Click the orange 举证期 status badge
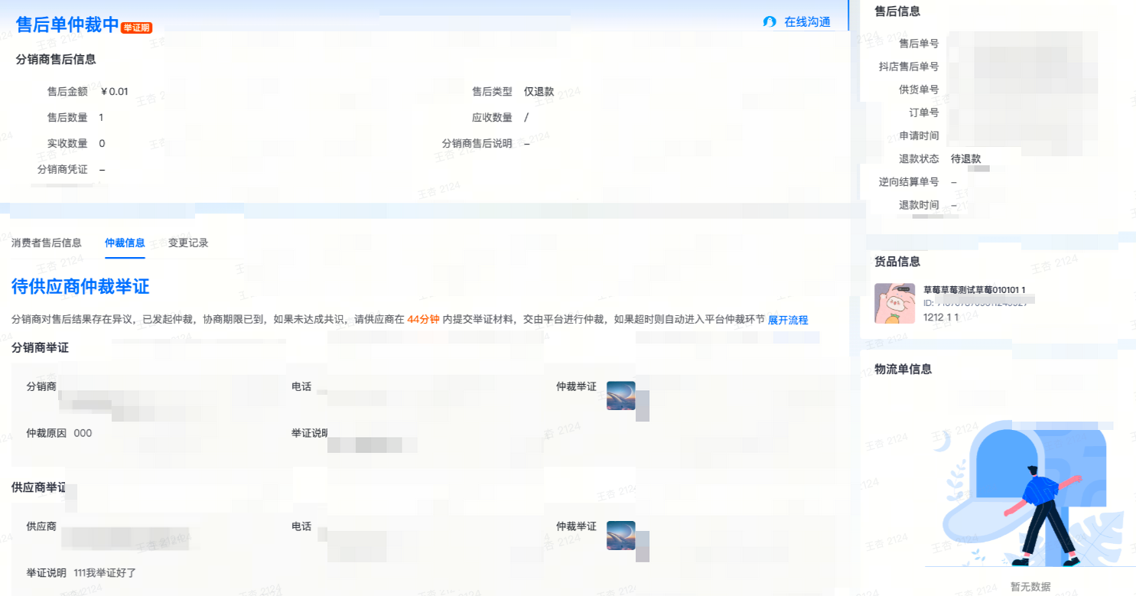Screen dimensions: 1136x596 pyautogui.click(x=136, y=28)
